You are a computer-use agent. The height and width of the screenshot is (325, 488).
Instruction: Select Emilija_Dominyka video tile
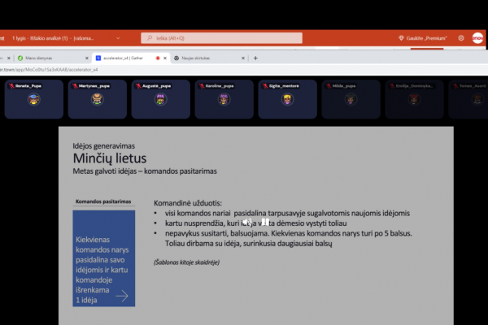coord(414,99)
